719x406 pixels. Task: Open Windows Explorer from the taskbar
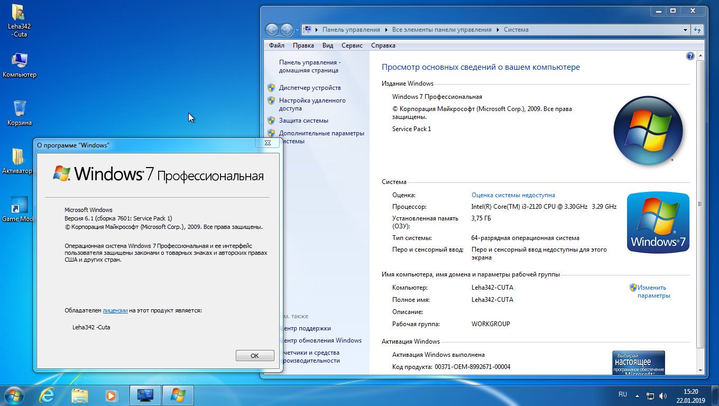click(x=80, y=395)
